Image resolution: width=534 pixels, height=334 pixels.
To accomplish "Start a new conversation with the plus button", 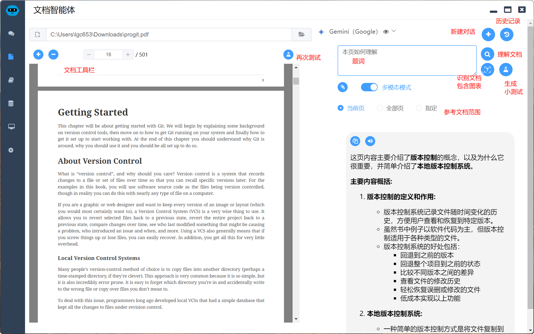I will point(488,35).
